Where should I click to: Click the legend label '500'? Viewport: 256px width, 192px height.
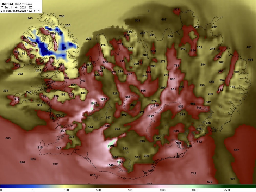click(99, 190)
